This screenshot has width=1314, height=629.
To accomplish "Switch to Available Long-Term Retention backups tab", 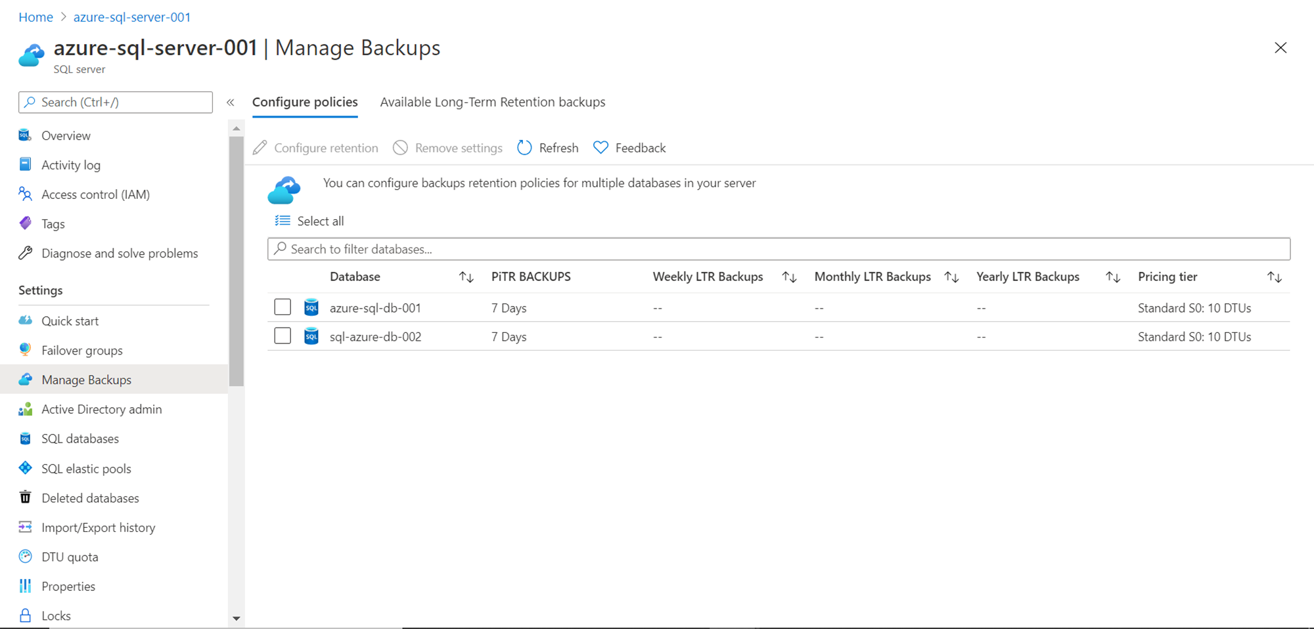I will point(492,102).
